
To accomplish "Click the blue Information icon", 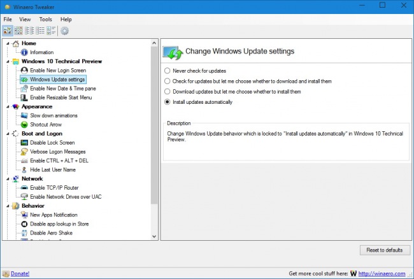I will (x=24, y=52).
